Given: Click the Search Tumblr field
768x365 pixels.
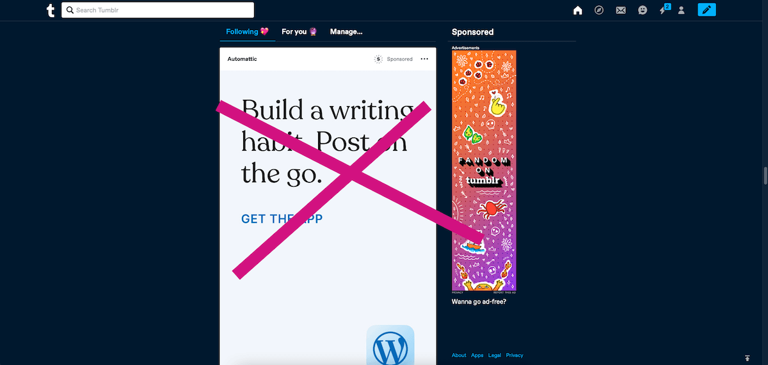Looking at the screenshot, I should point(157,10).
